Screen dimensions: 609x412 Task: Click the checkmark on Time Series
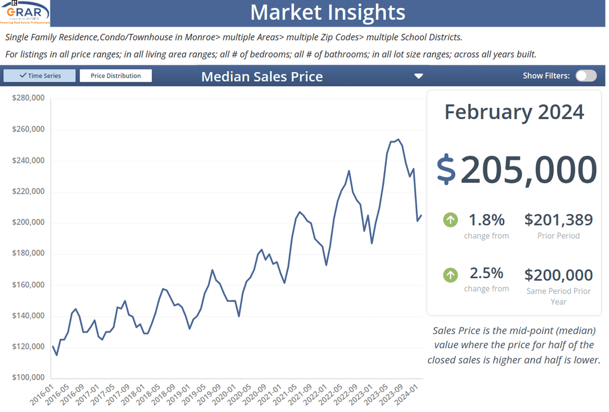point(23,76)
